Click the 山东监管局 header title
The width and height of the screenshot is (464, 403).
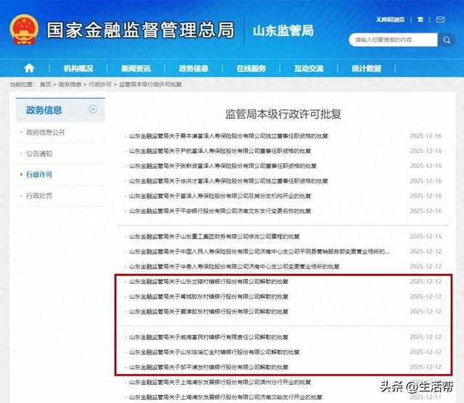click(x=283, y=30)
